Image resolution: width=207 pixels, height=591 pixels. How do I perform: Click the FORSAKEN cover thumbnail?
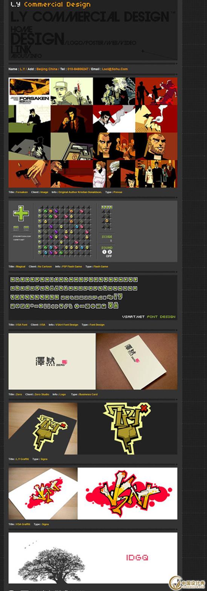(29, 91)
